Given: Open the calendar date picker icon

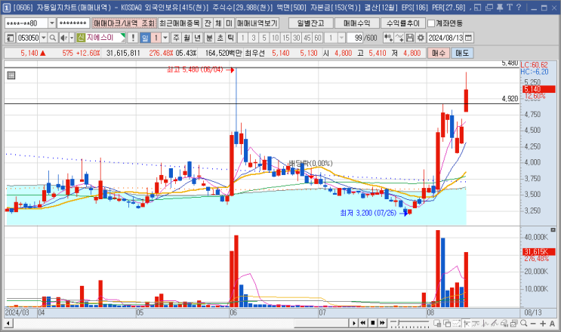Looking at the screenshot, I should (468, 38).
